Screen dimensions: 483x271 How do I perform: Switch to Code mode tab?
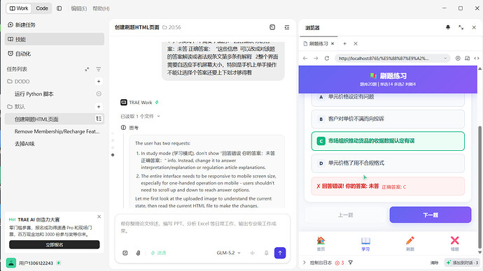[42, 8]
